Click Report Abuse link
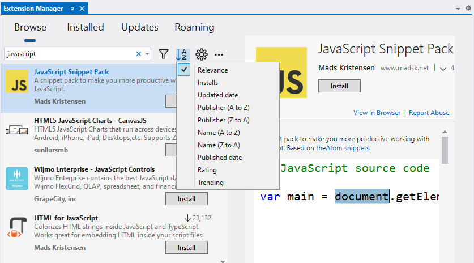The image size is (474, 263). 429,113
